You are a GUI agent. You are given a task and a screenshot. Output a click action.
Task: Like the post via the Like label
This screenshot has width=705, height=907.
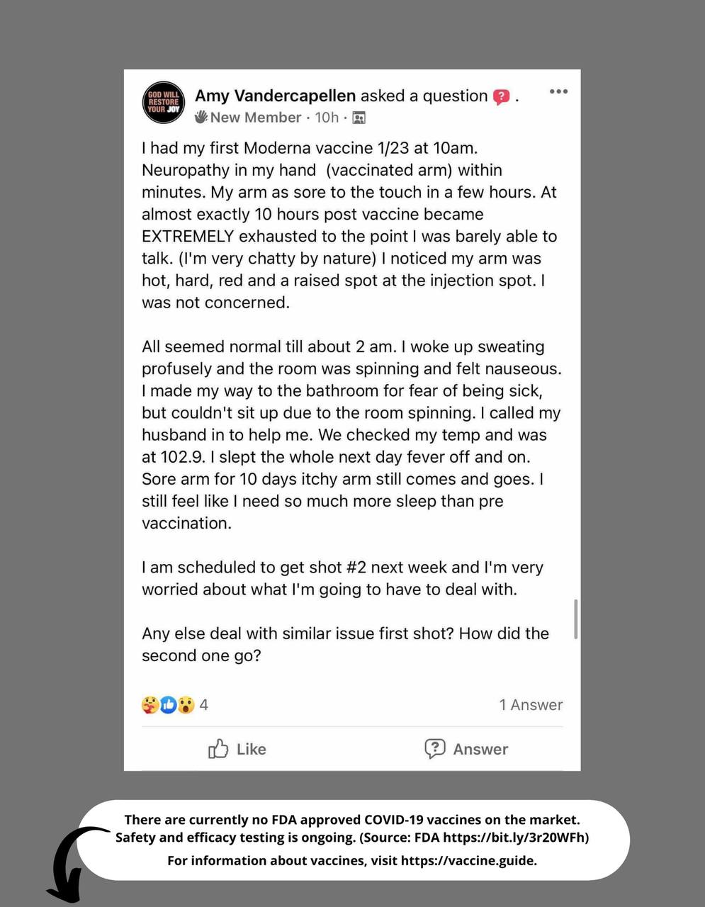(252, 750)
